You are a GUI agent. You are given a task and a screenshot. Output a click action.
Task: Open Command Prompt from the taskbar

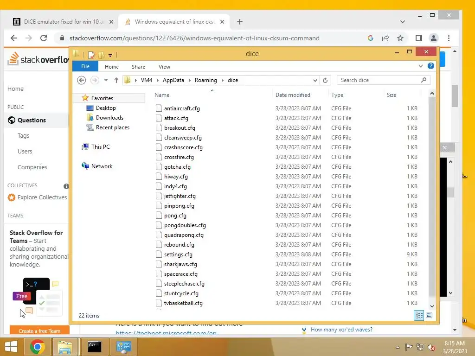click(x=95, y=347)
